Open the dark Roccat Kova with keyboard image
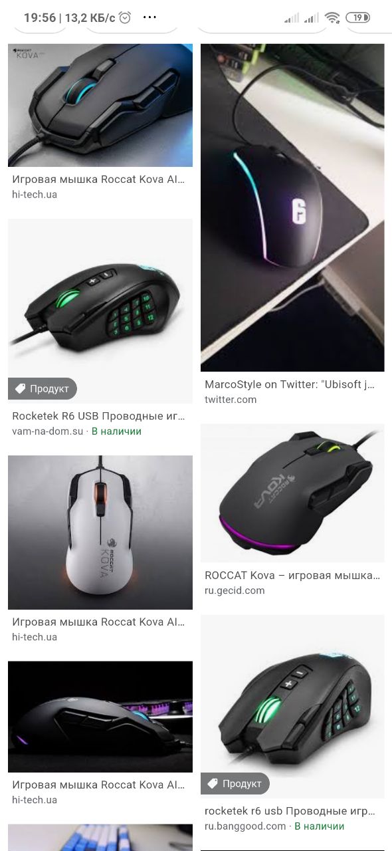 click(100, 717)
